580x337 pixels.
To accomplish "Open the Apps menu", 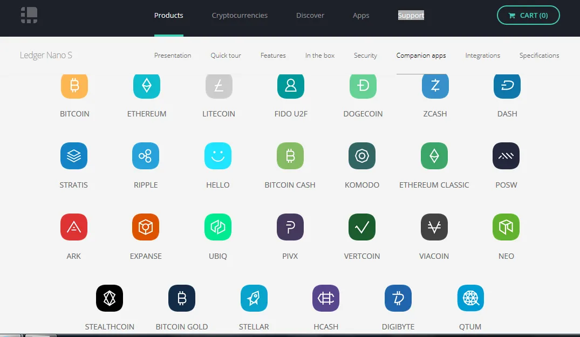I will point(361,15).
